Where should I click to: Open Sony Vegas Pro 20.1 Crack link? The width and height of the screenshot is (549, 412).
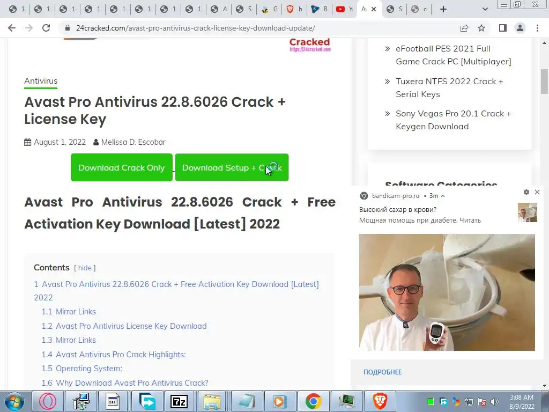point(453,120)
